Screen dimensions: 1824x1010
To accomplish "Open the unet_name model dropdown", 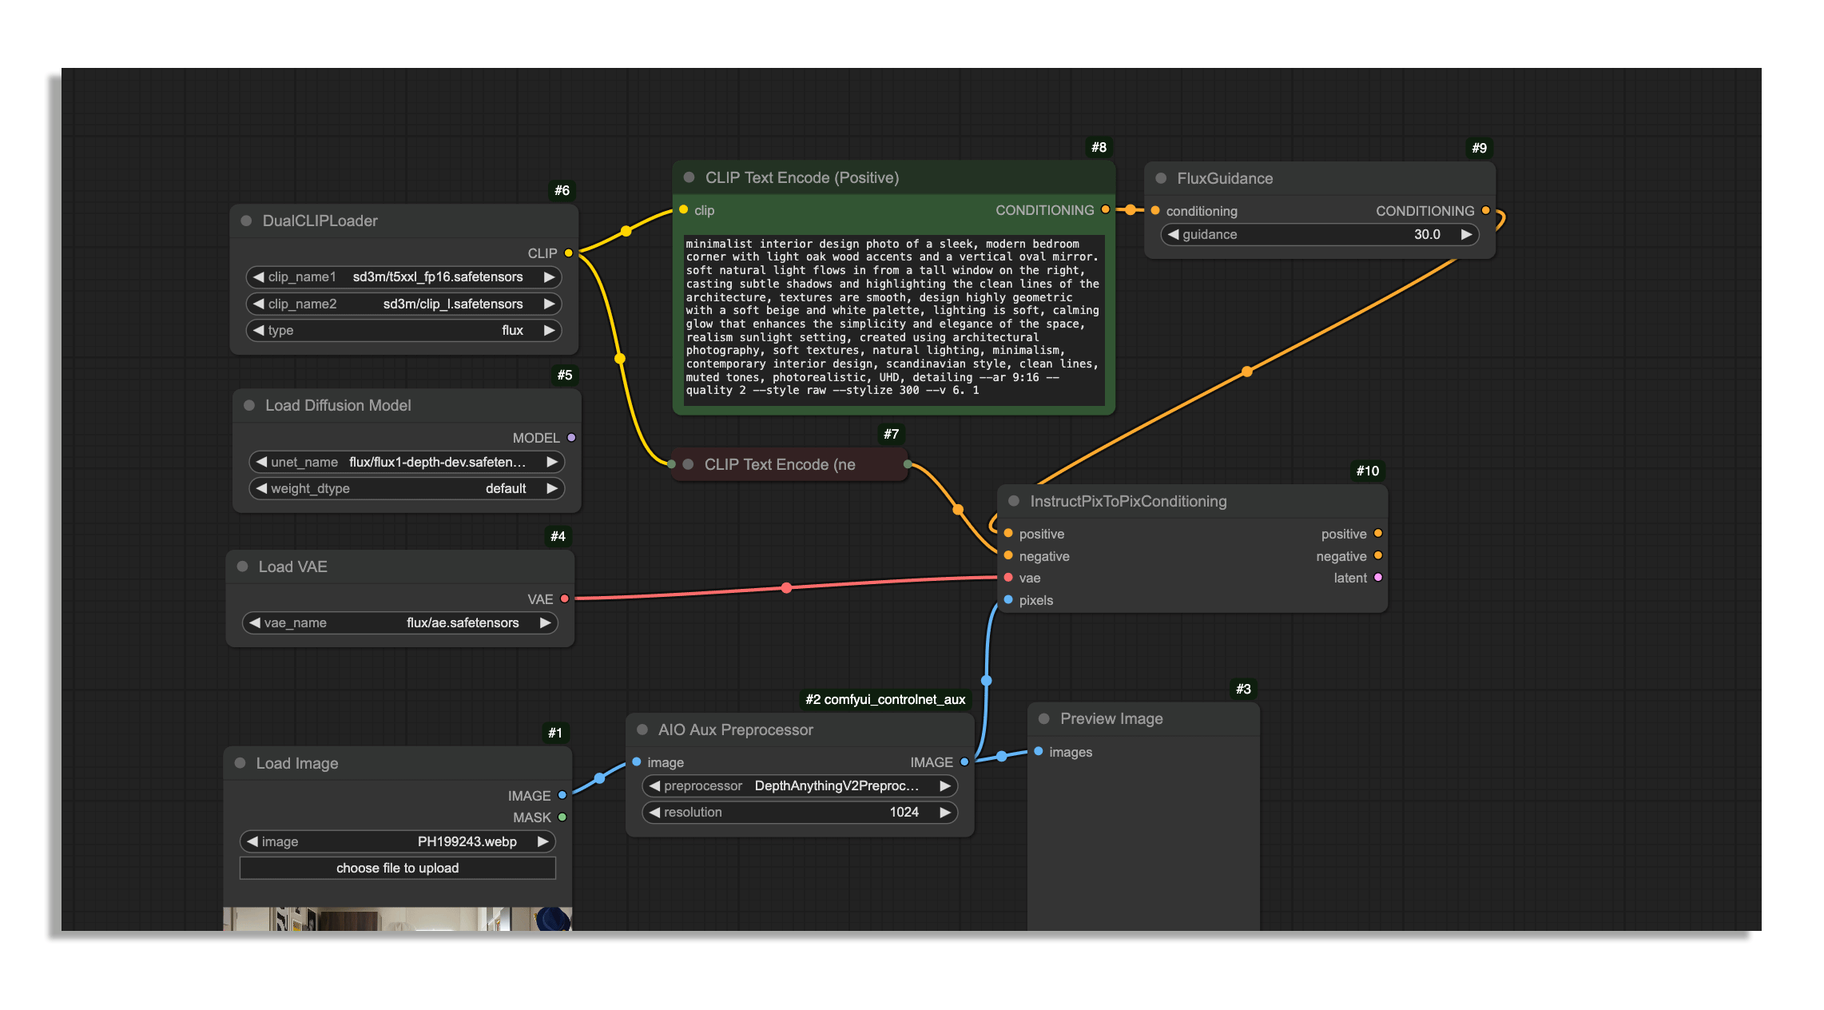I will 437,462.
